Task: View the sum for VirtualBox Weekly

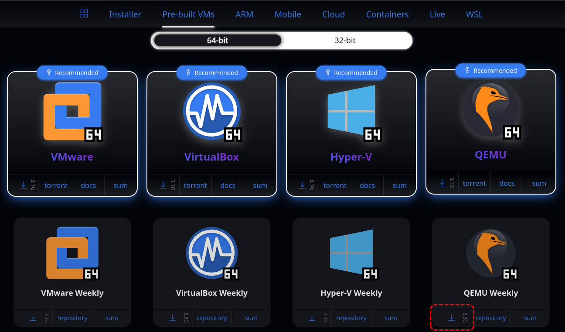Action: [x=251, y=318]
